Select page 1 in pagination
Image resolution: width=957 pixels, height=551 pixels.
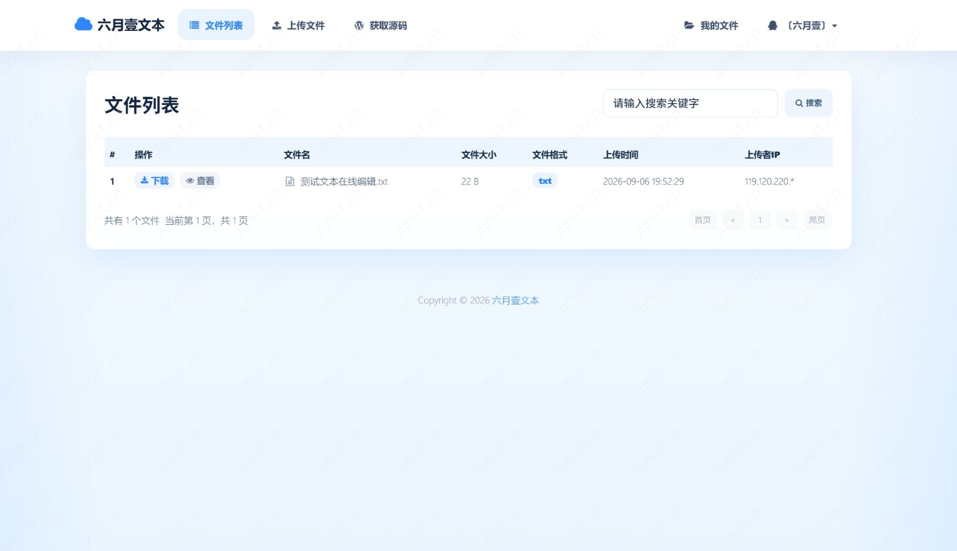(x=760, y=220)
